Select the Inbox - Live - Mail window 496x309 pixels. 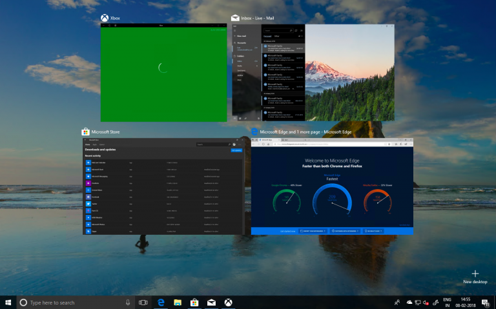[x=313, y=72]
